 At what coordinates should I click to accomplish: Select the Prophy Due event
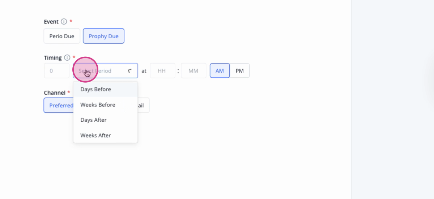103,36
